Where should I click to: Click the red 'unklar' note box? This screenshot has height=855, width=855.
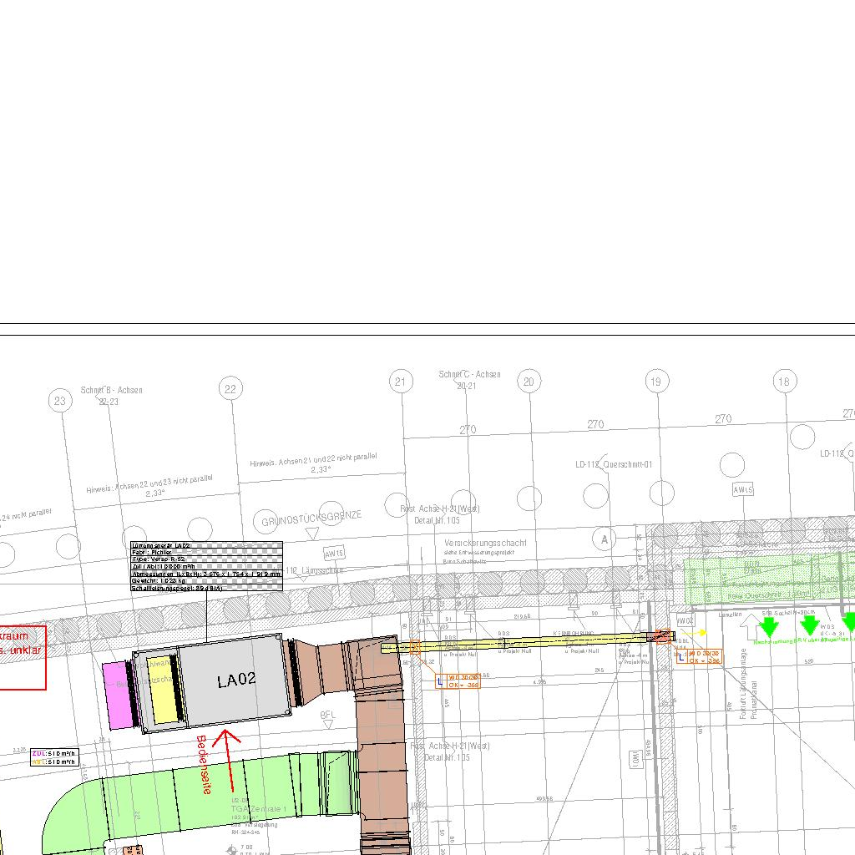point(22,658)
